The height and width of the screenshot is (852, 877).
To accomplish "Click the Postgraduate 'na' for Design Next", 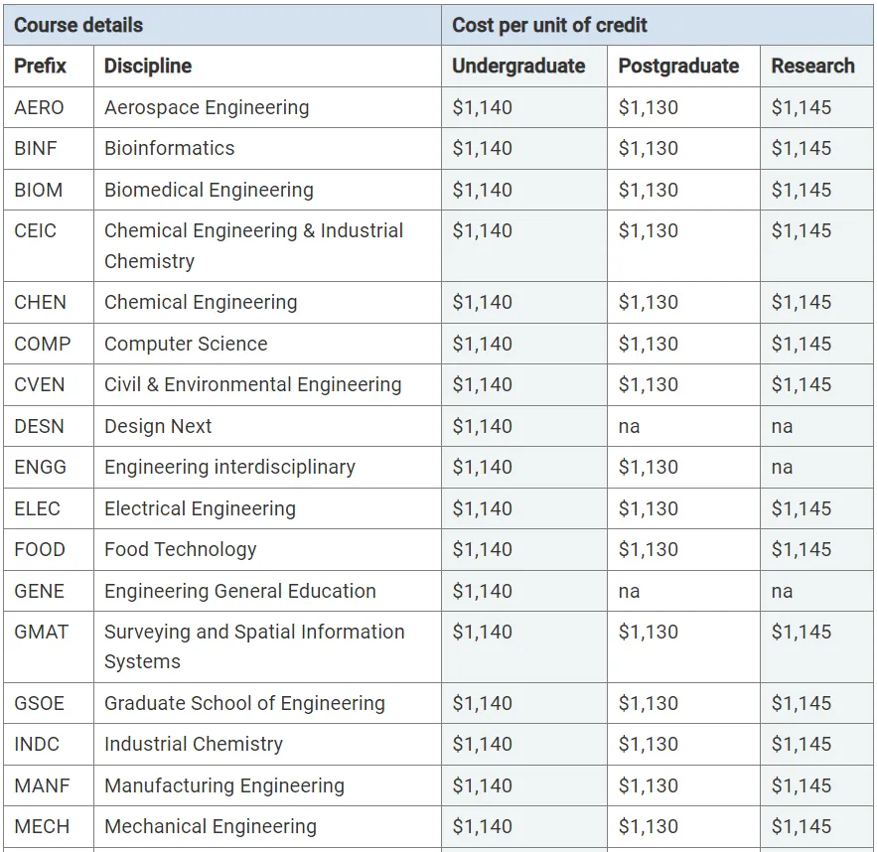I will click(x=629, y=427).
